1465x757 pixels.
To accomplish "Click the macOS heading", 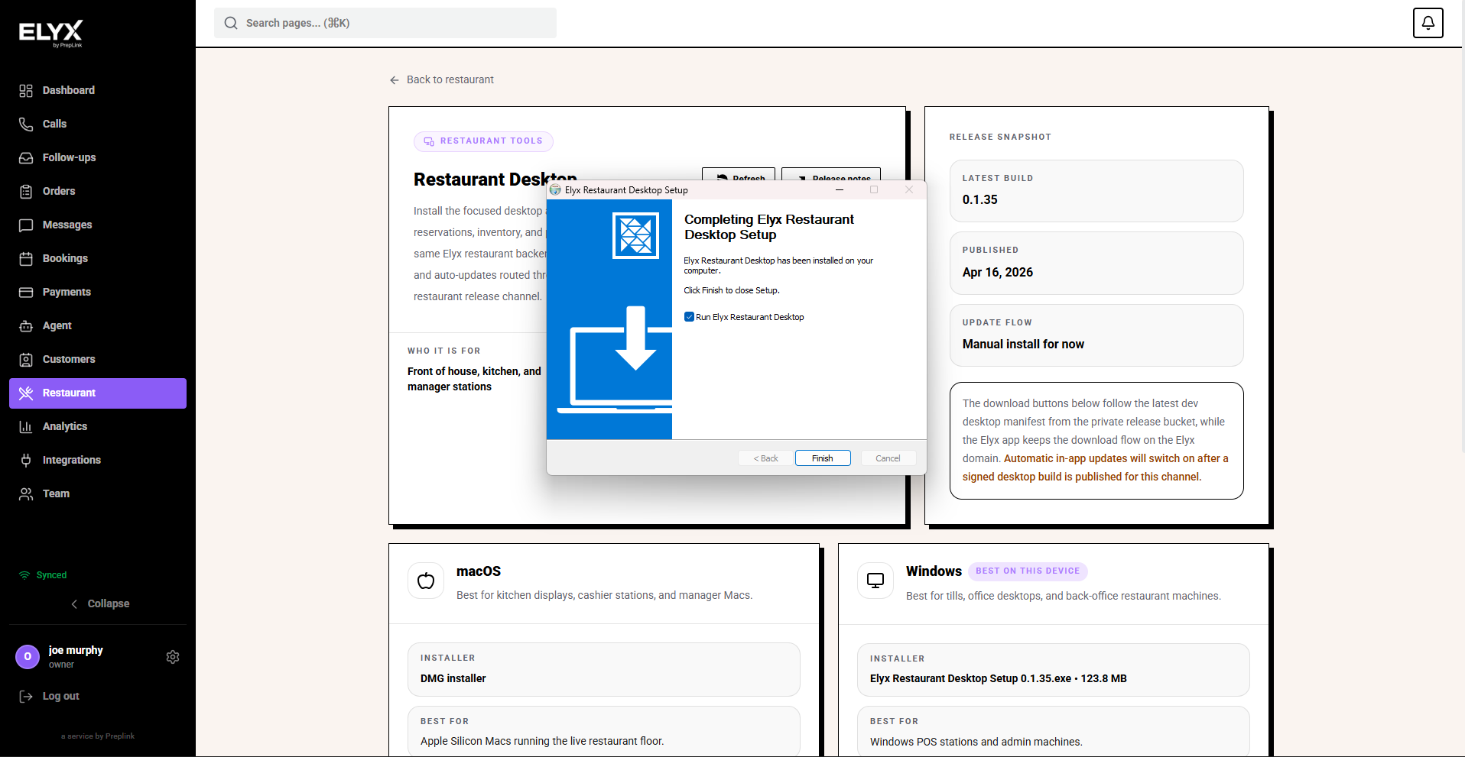I will click(479, 572).
